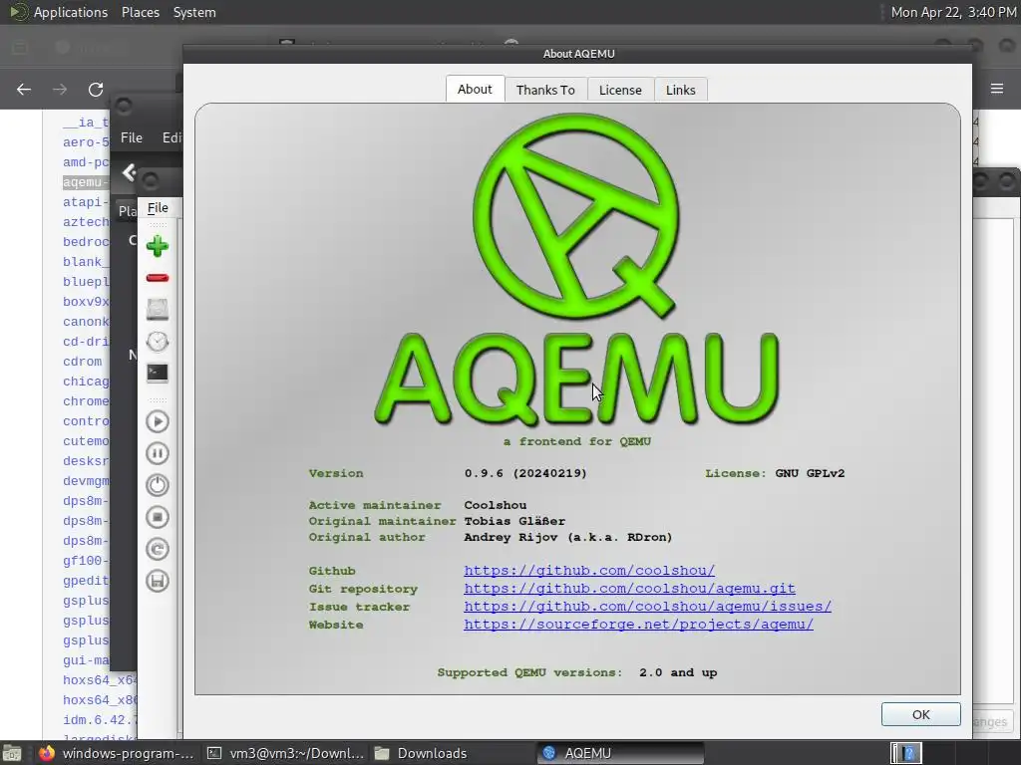Click the 'gpedit' link in the browser list

[86, 581]
